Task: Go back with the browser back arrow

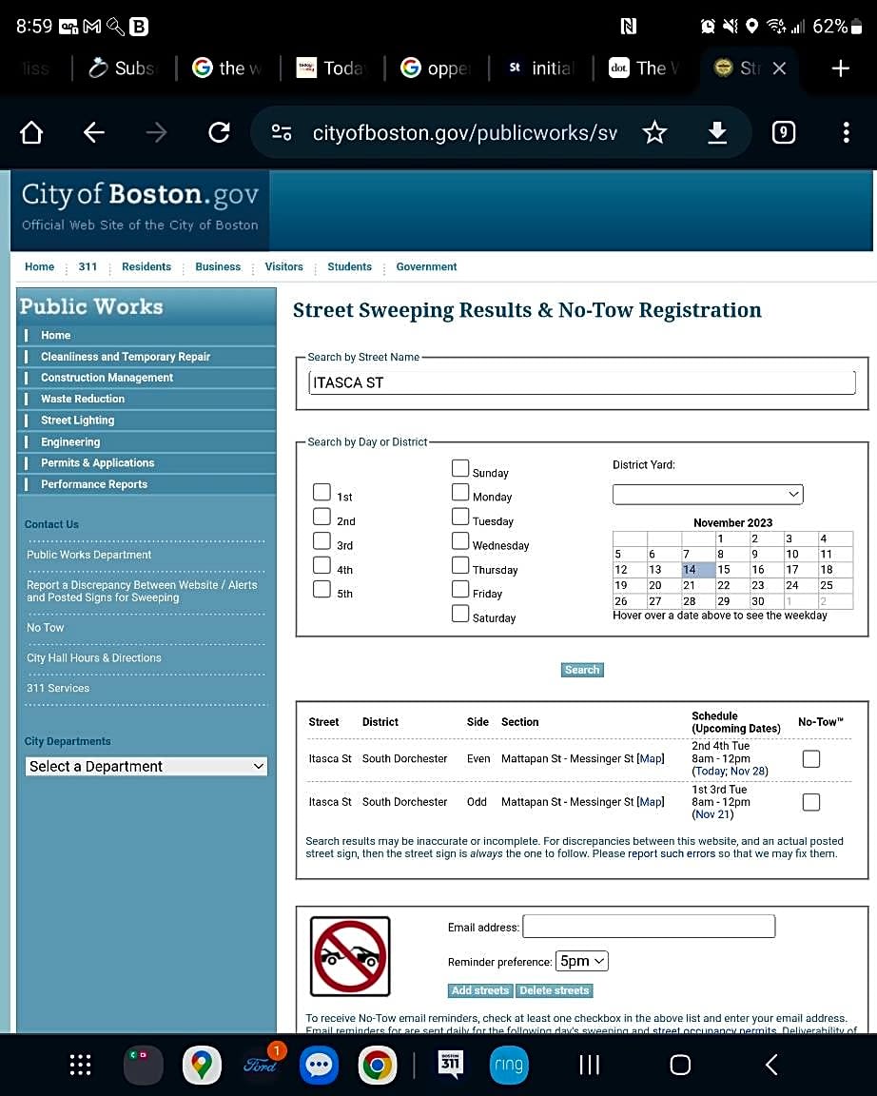Action: pyautogui.click(x=93, y=132)
